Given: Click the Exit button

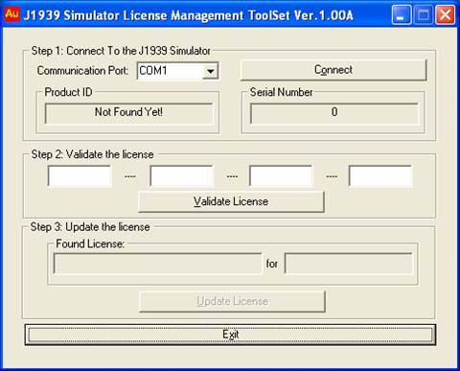Looking at the screenshot, I should point(230,335).
